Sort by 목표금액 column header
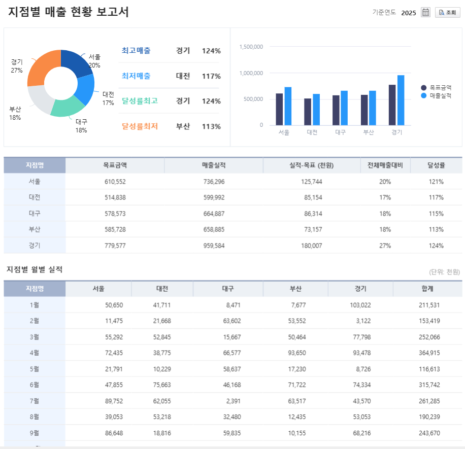Viewport: 465px width, 449px height. point(115,165)
